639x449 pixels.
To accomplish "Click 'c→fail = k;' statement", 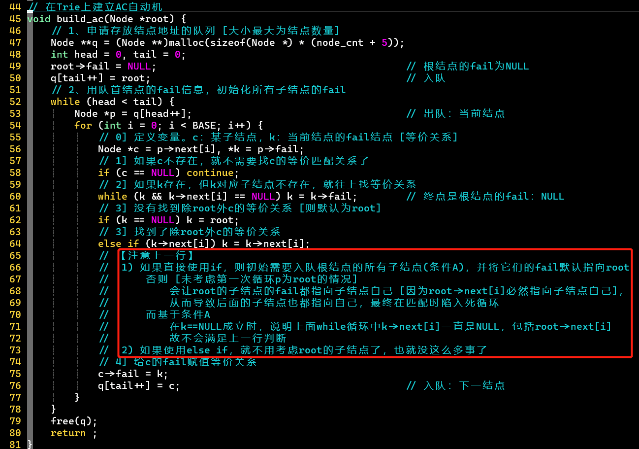I will click(133, 374).
